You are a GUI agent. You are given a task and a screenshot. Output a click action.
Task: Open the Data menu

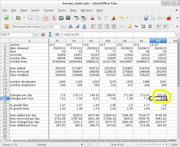pos(73,10)
